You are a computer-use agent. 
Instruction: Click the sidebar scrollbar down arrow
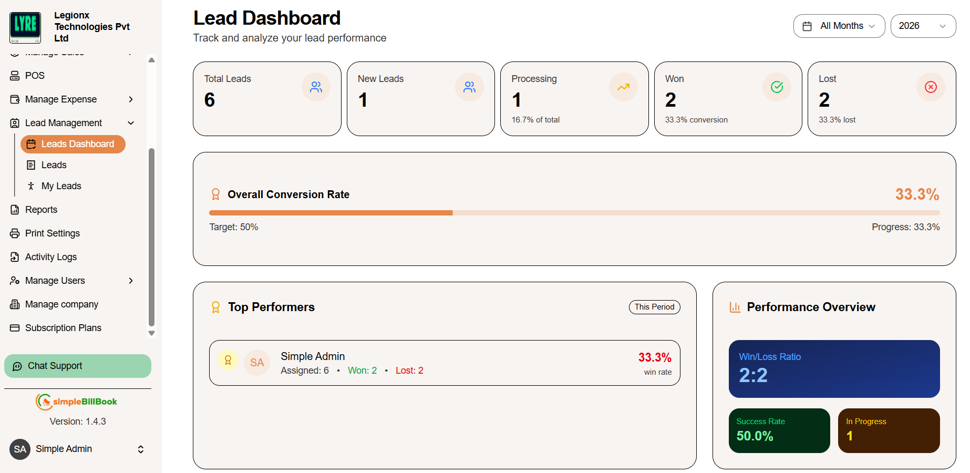[151, 333]
